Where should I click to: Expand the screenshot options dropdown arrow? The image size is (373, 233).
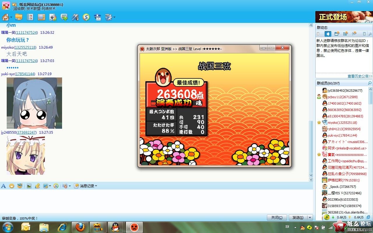click(50, 186)
